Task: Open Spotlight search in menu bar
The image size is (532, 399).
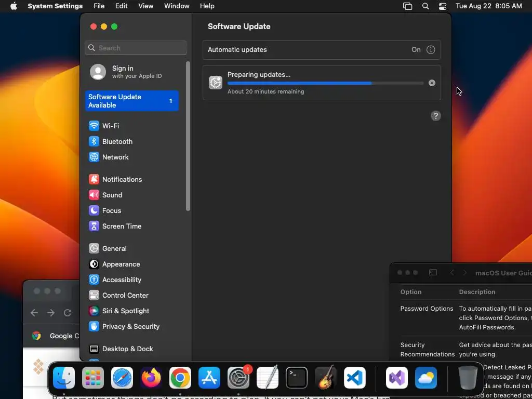Action: pyautogui.click(x=425, y=6)
